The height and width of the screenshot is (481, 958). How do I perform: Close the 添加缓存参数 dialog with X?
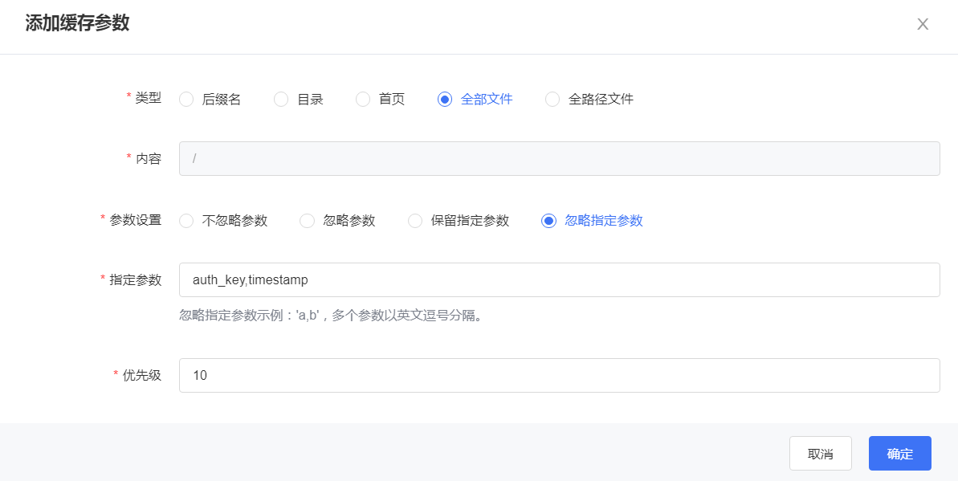point(923,24)
